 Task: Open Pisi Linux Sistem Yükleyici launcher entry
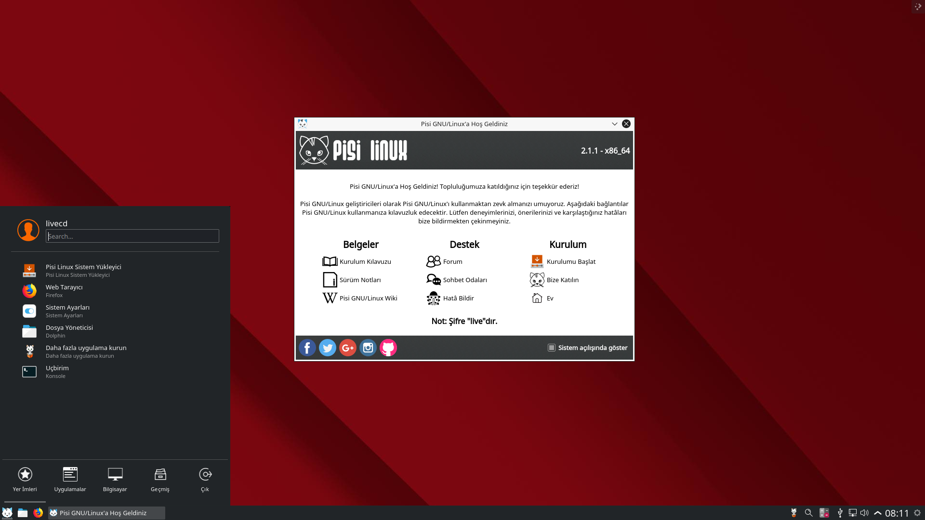pos(115,271)
